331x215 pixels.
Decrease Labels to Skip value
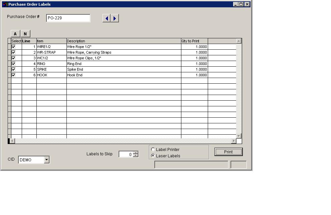pyautogui.click(x=135, y=156)
